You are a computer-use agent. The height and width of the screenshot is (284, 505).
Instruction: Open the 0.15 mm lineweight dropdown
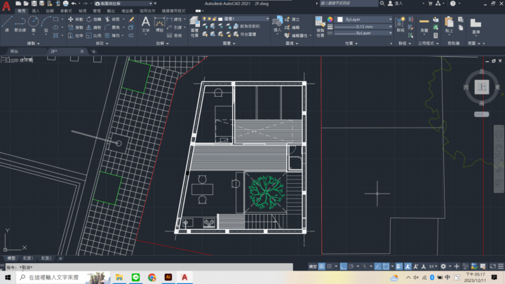365,26
